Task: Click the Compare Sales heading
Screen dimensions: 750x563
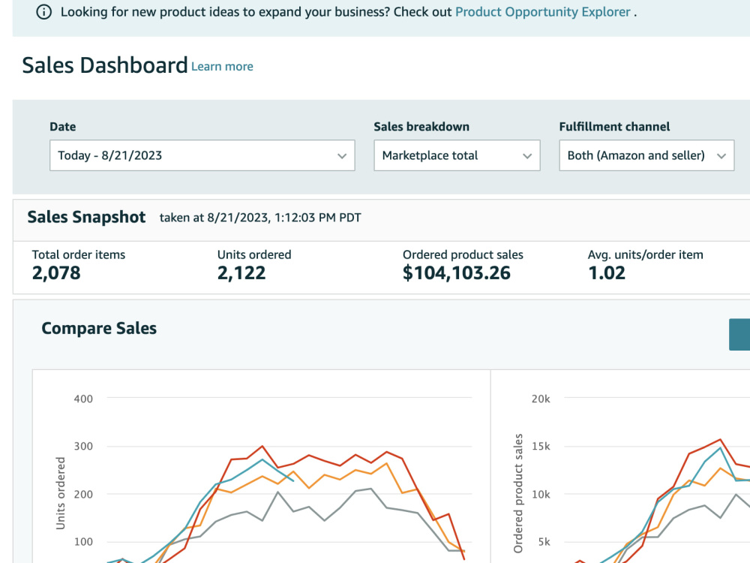Action: (x=99, y=329)
